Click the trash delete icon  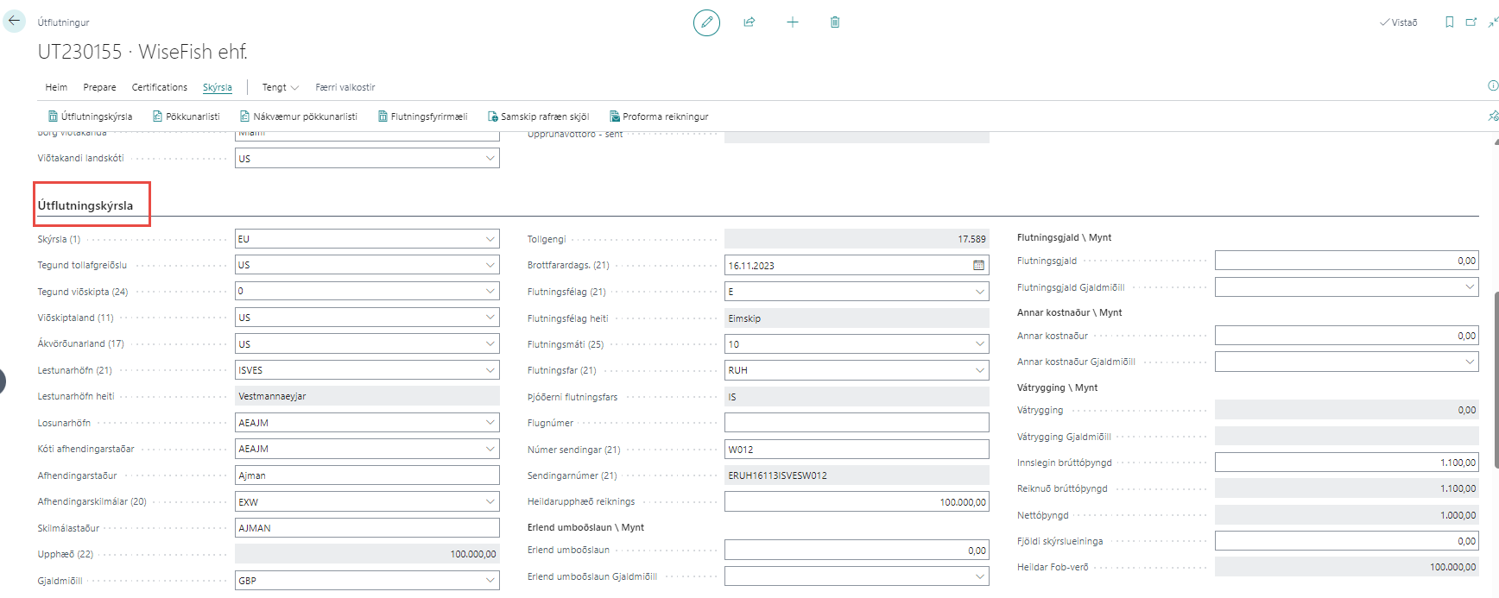tap(835, 22)
